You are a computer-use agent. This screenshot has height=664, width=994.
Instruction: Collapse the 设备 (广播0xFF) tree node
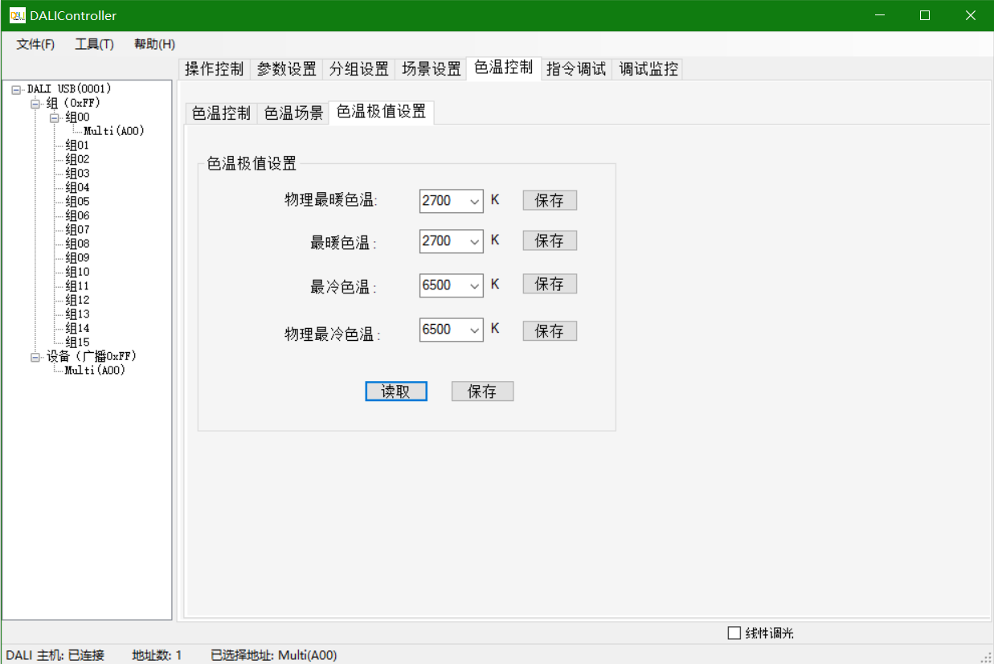click(35, 357)
